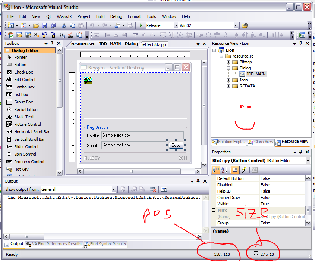Click the Align Tops toolbar icon
This screenshot has width=315, height=261.
(x=135, y=35)
